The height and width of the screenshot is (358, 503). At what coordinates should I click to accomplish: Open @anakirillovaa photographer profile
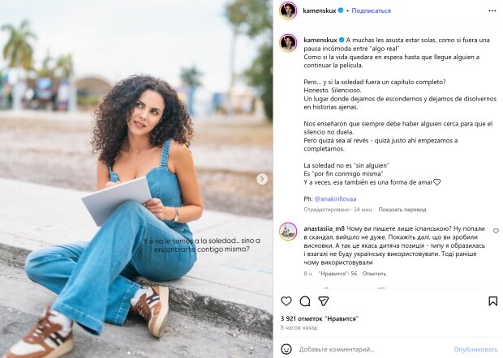(335, 199)
